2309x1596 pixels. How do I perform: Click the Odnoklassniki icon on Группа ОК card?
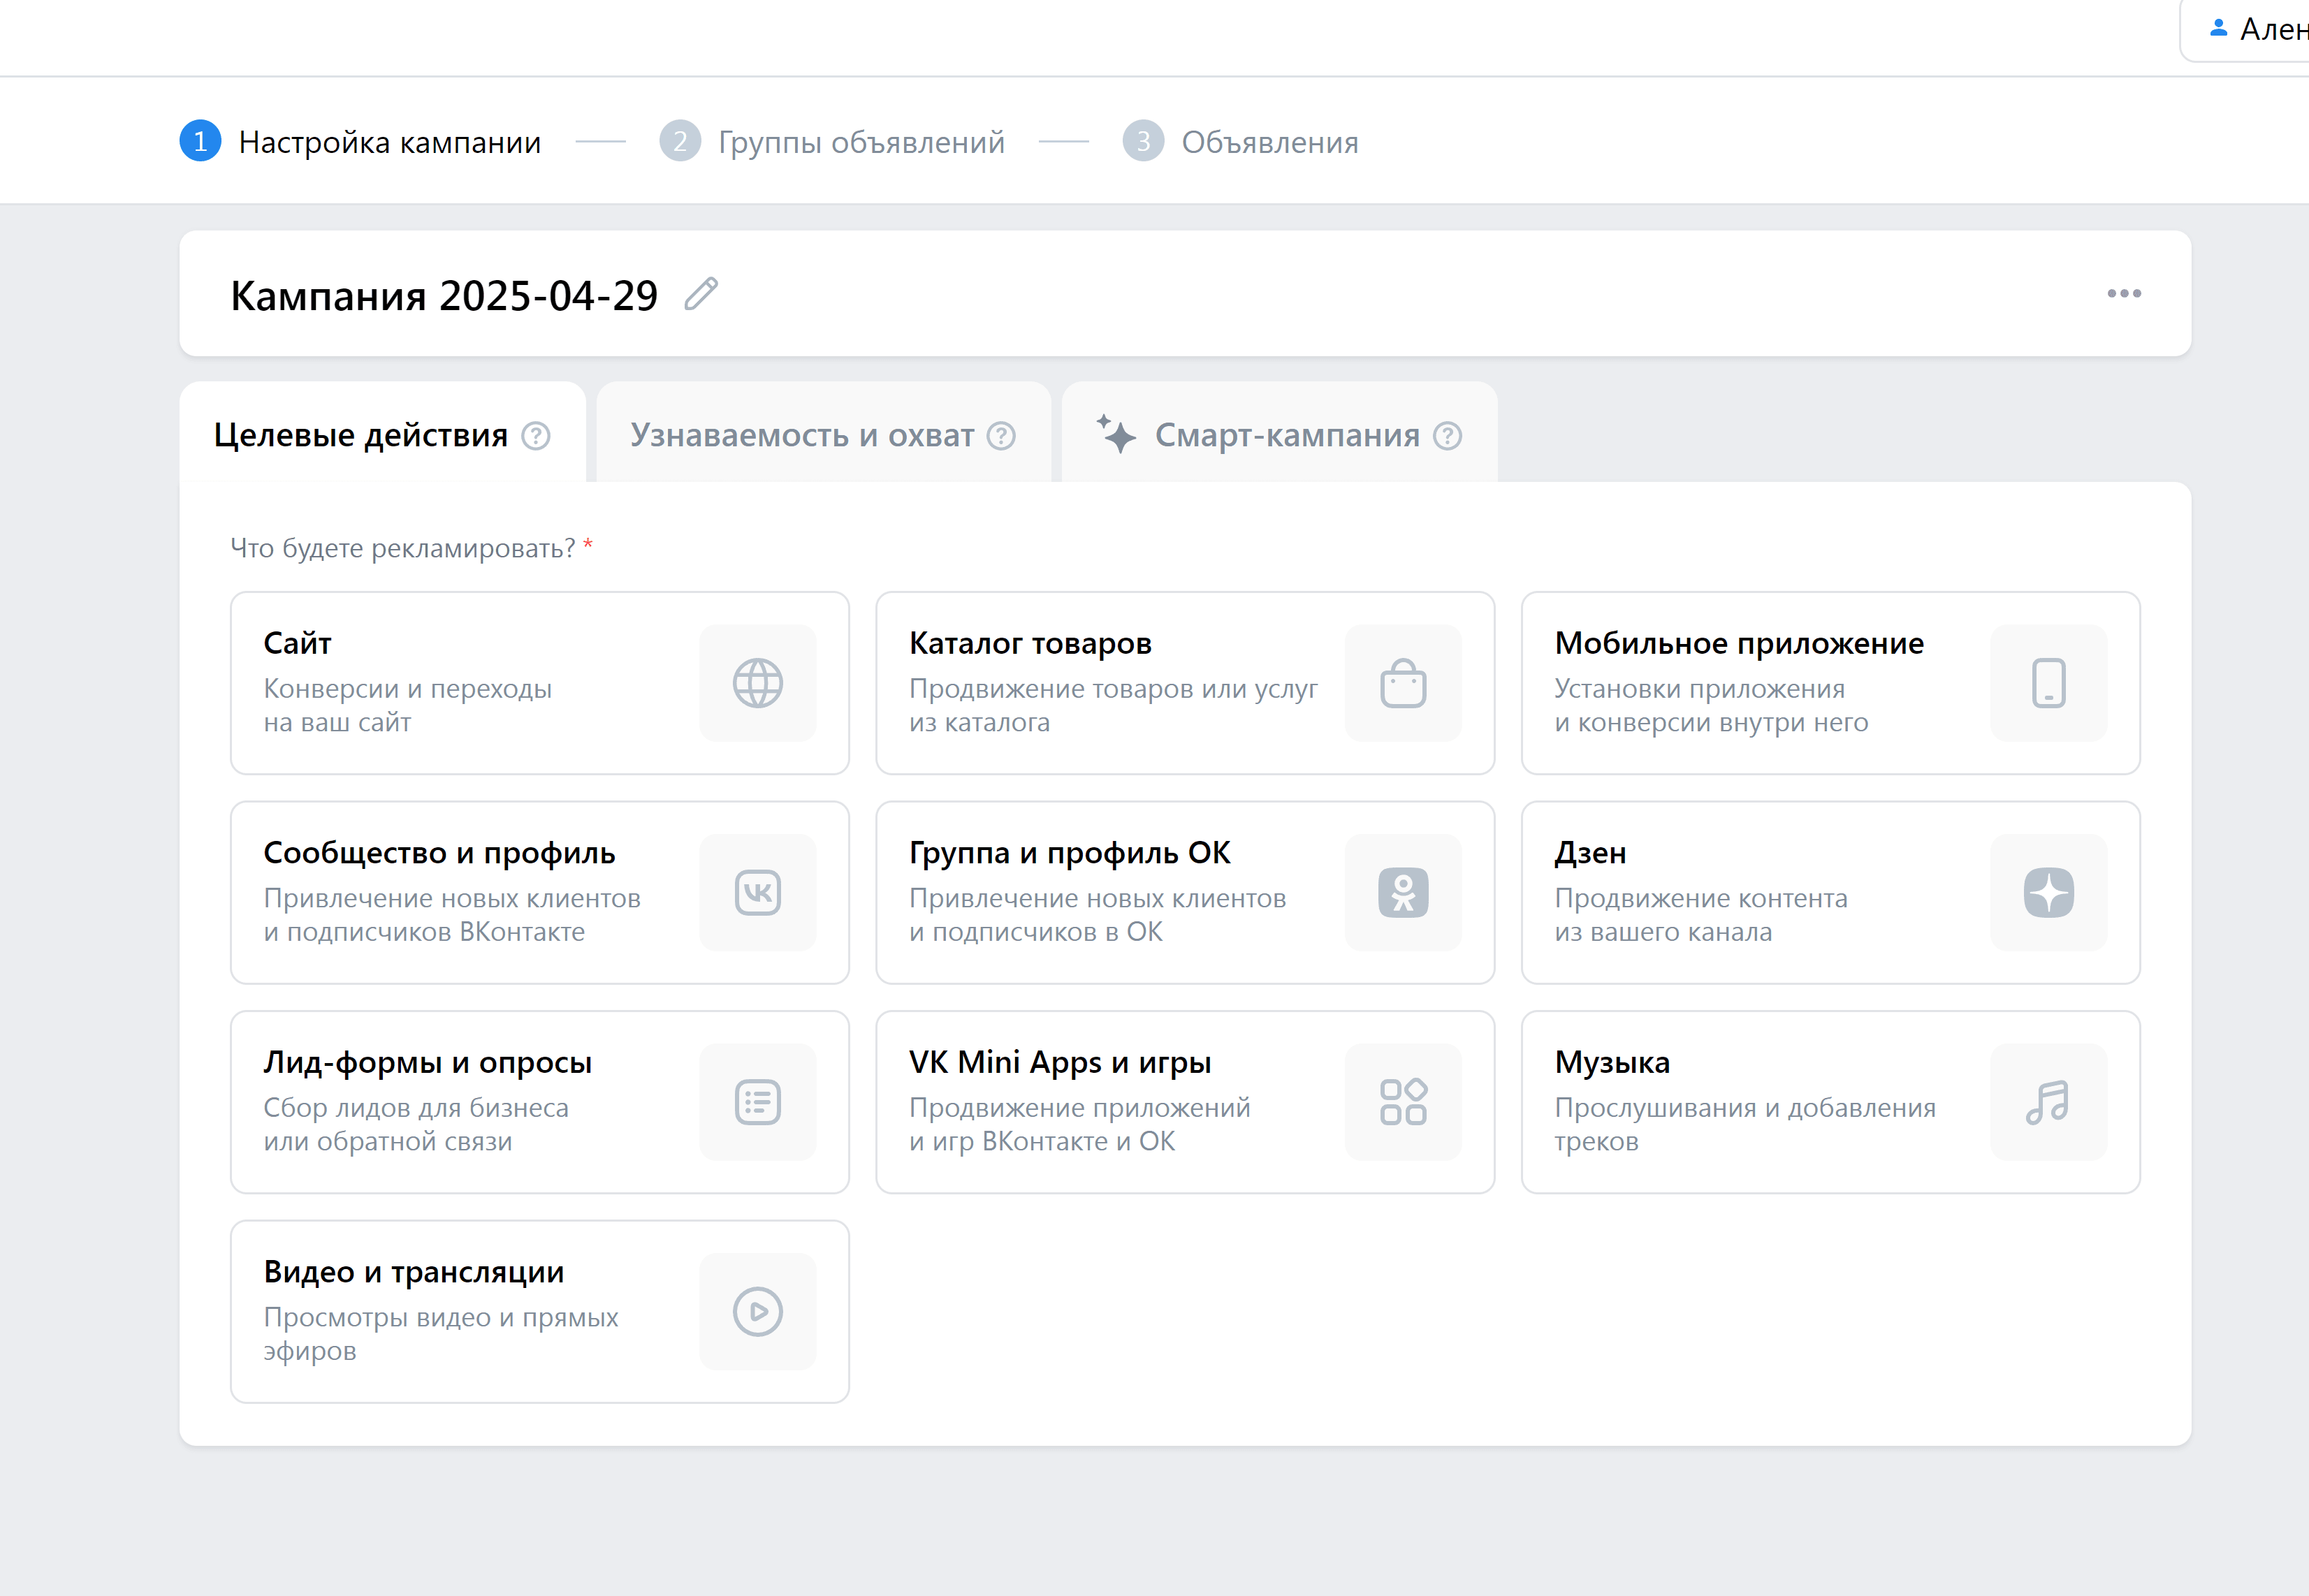(1403, 893)
